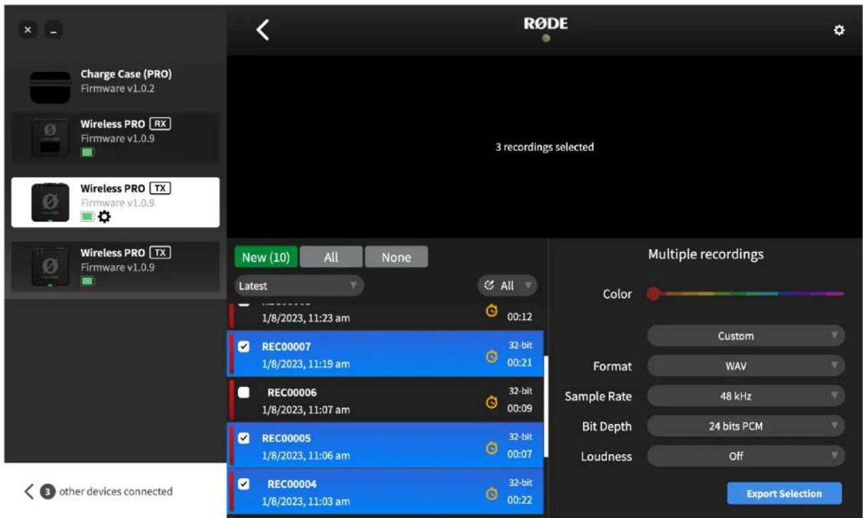Go back with the top arrow
This screenshot has height=518, width=863.
[x=263, y=30]
